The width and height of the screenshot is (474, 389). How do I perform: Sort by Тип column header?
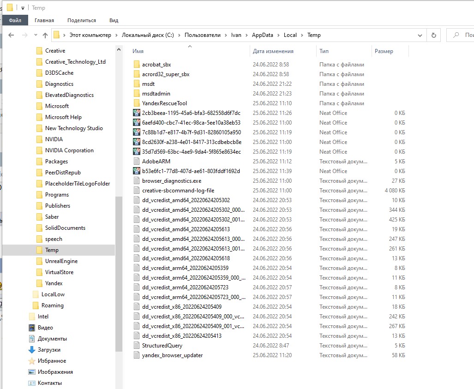point(324,51)
